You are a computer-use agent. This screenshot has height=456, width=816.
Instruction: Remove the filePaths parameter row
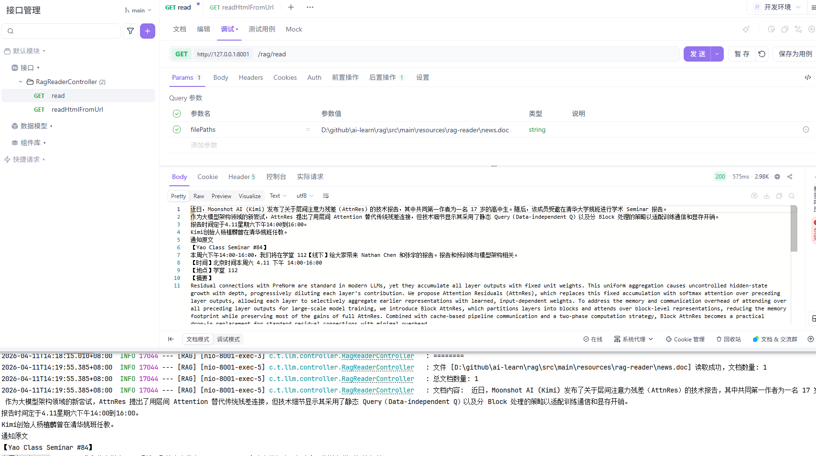pyautogui.click(x=805, y=129)
